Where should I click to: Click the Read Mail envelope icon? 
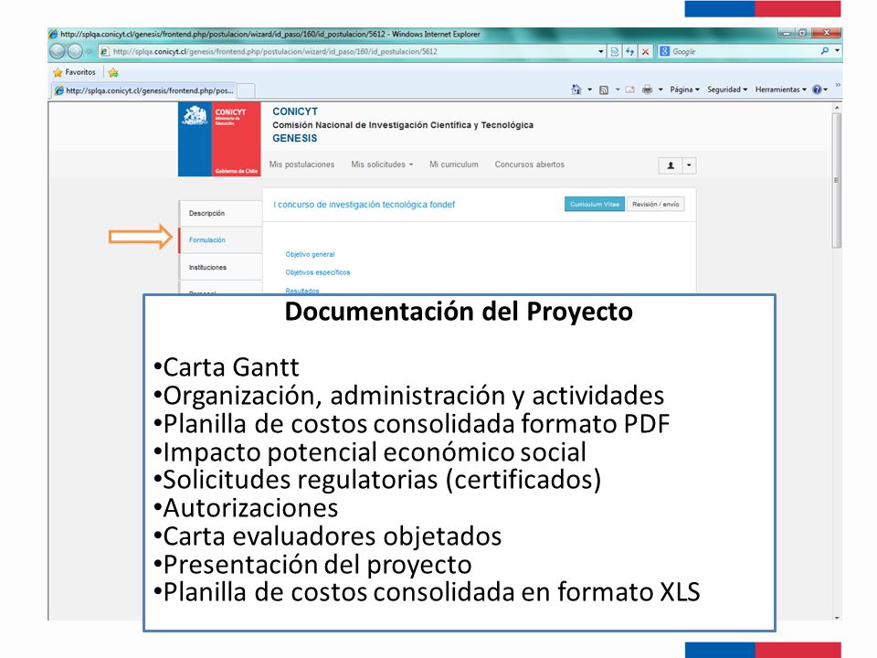(629, 90)
